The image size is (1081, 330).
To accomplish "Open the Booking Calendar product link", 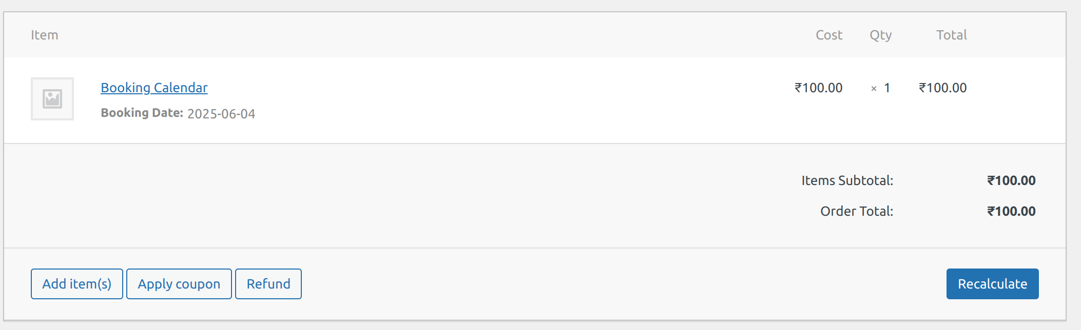I will click(154, 88).
